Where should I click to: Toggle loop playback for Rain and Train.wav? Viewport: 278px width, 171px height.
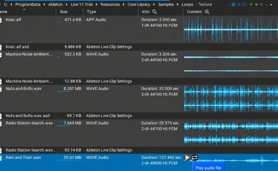pos(195,157)
